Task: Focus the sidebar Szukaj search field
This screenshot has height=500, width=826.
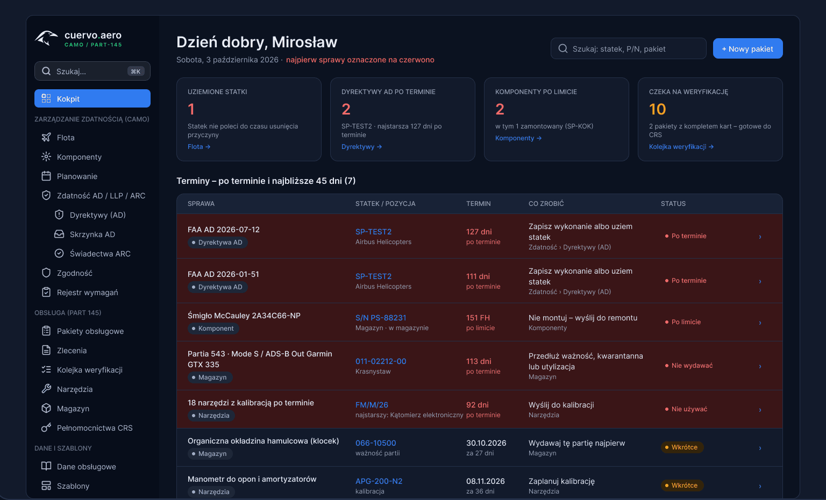Action: click(92, 71)
